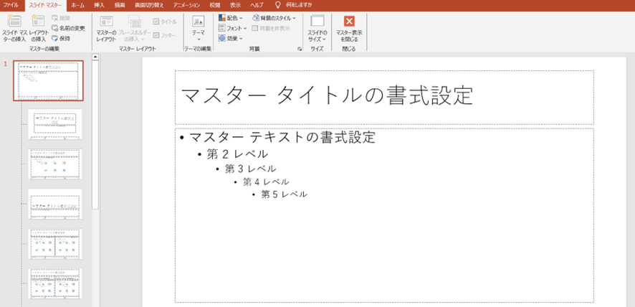This screenshot has height=307, width=635.
Task: Open the 配色 colors dropdown
Action: [x=231, y=17]
